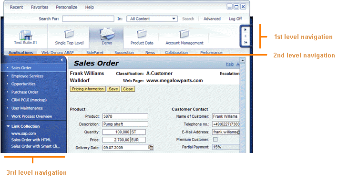Click the double-arrow overflow navigation button

(246, 43)
